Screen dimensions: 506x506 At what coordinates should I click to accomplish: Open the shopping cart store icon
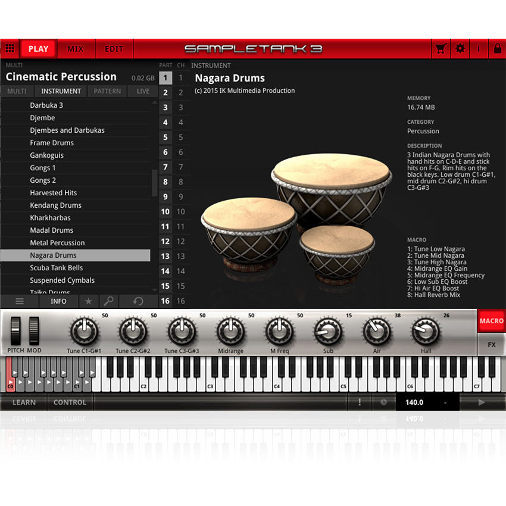[x=440, y=48]
